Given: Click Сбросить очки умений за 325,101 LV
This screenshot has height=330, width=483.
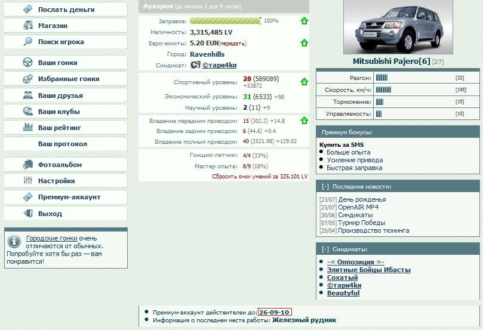Looking at the screenshot, I should point(260,177).
